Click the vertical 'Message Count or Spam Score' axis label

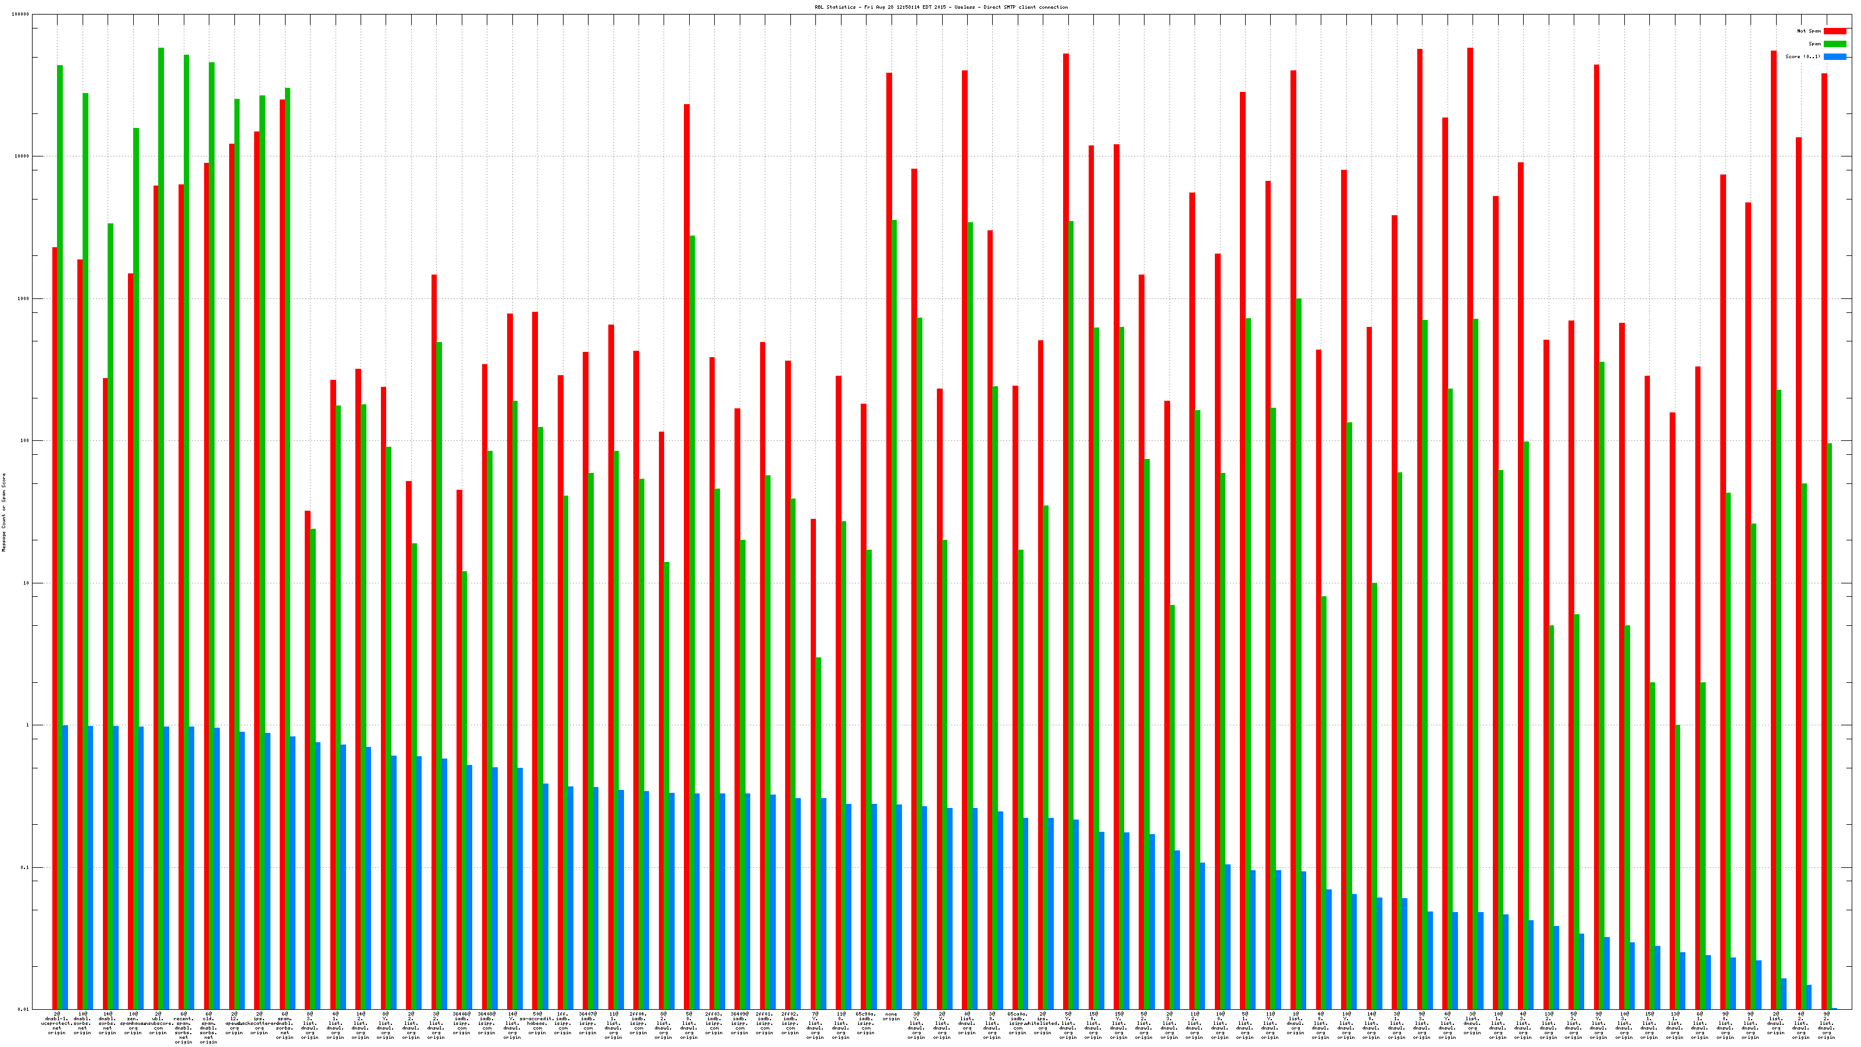[3, 512]
